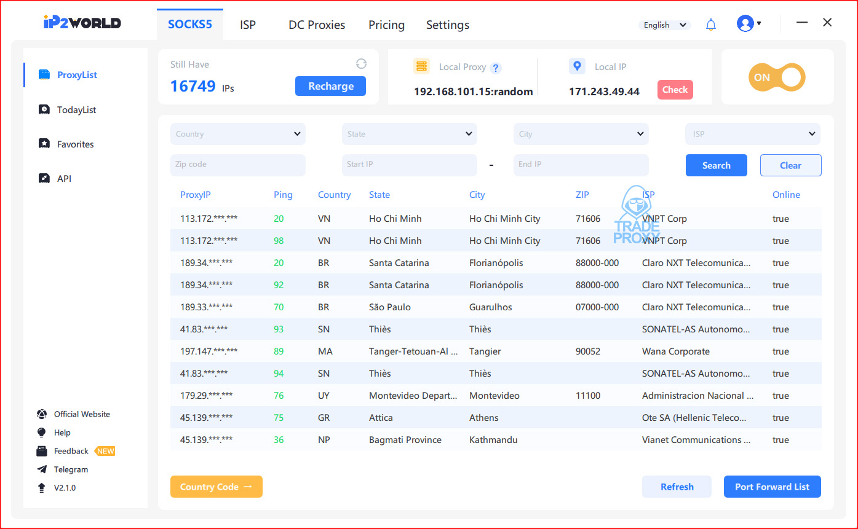
Task: Select the proxy row for Kathmandu
Action: click(x=496, y=440)
